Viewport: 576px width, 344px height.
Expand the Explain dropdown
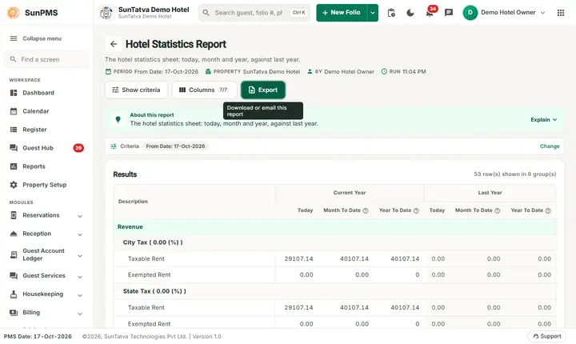point(544,119)
